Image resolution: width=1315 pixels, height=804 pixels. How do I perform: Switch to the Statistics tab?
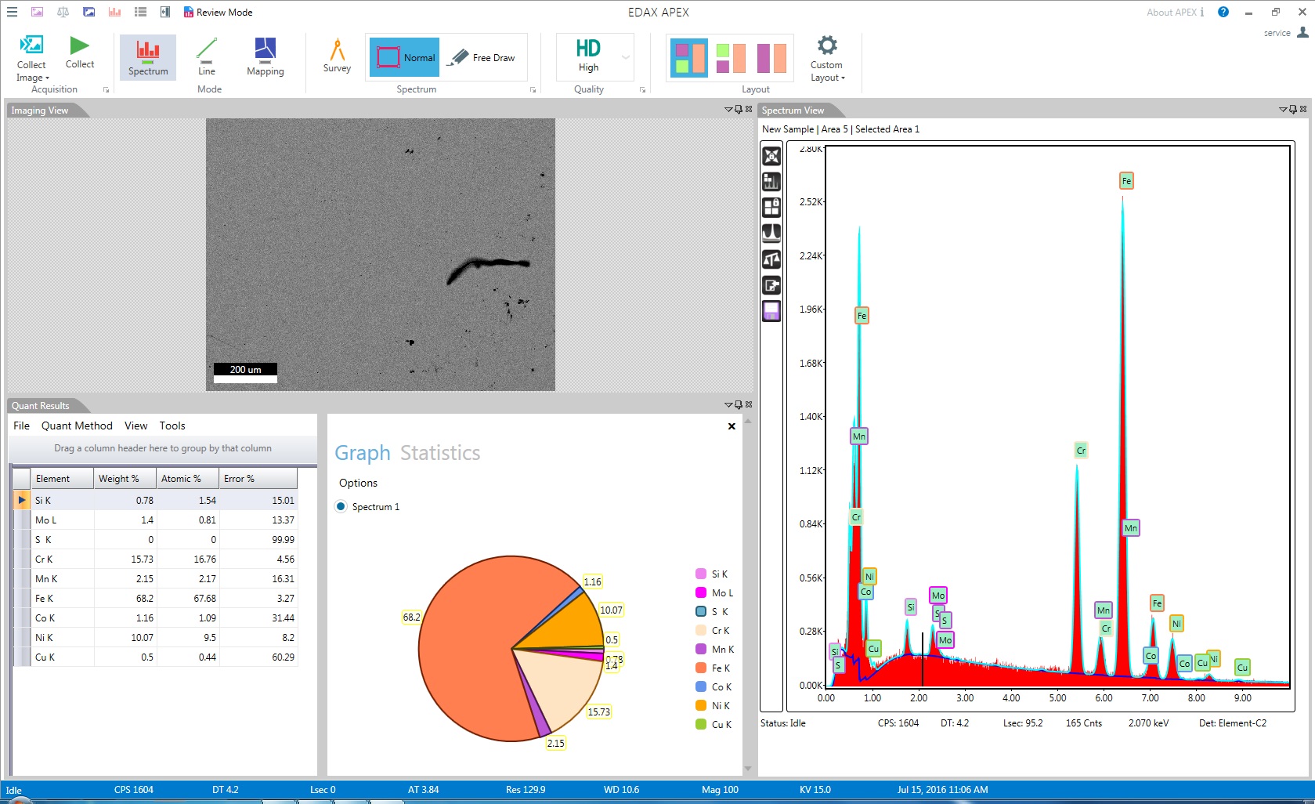(x=439, y=453)
